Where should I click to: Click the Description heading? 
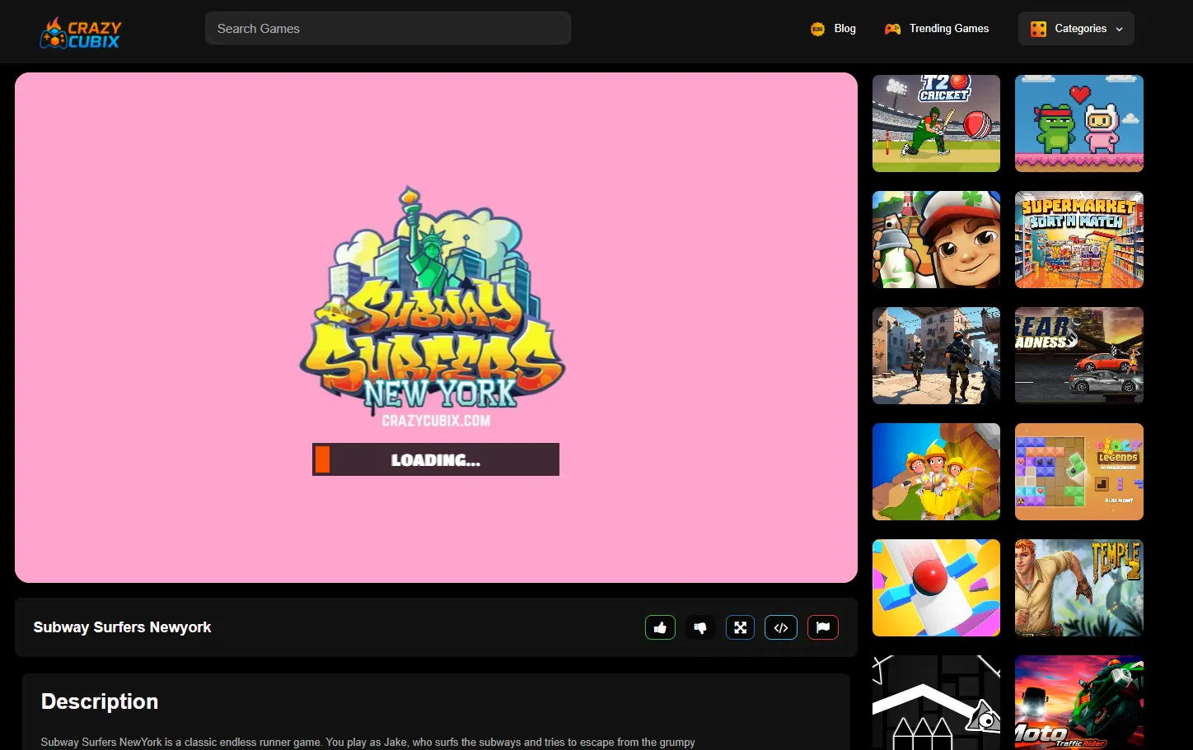coord(100,701)
